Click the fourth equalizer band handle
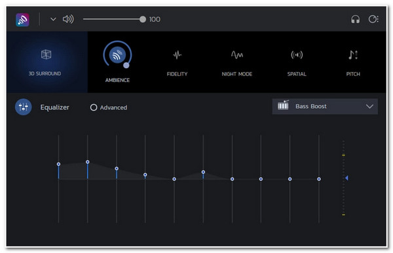 click(145, 175)
